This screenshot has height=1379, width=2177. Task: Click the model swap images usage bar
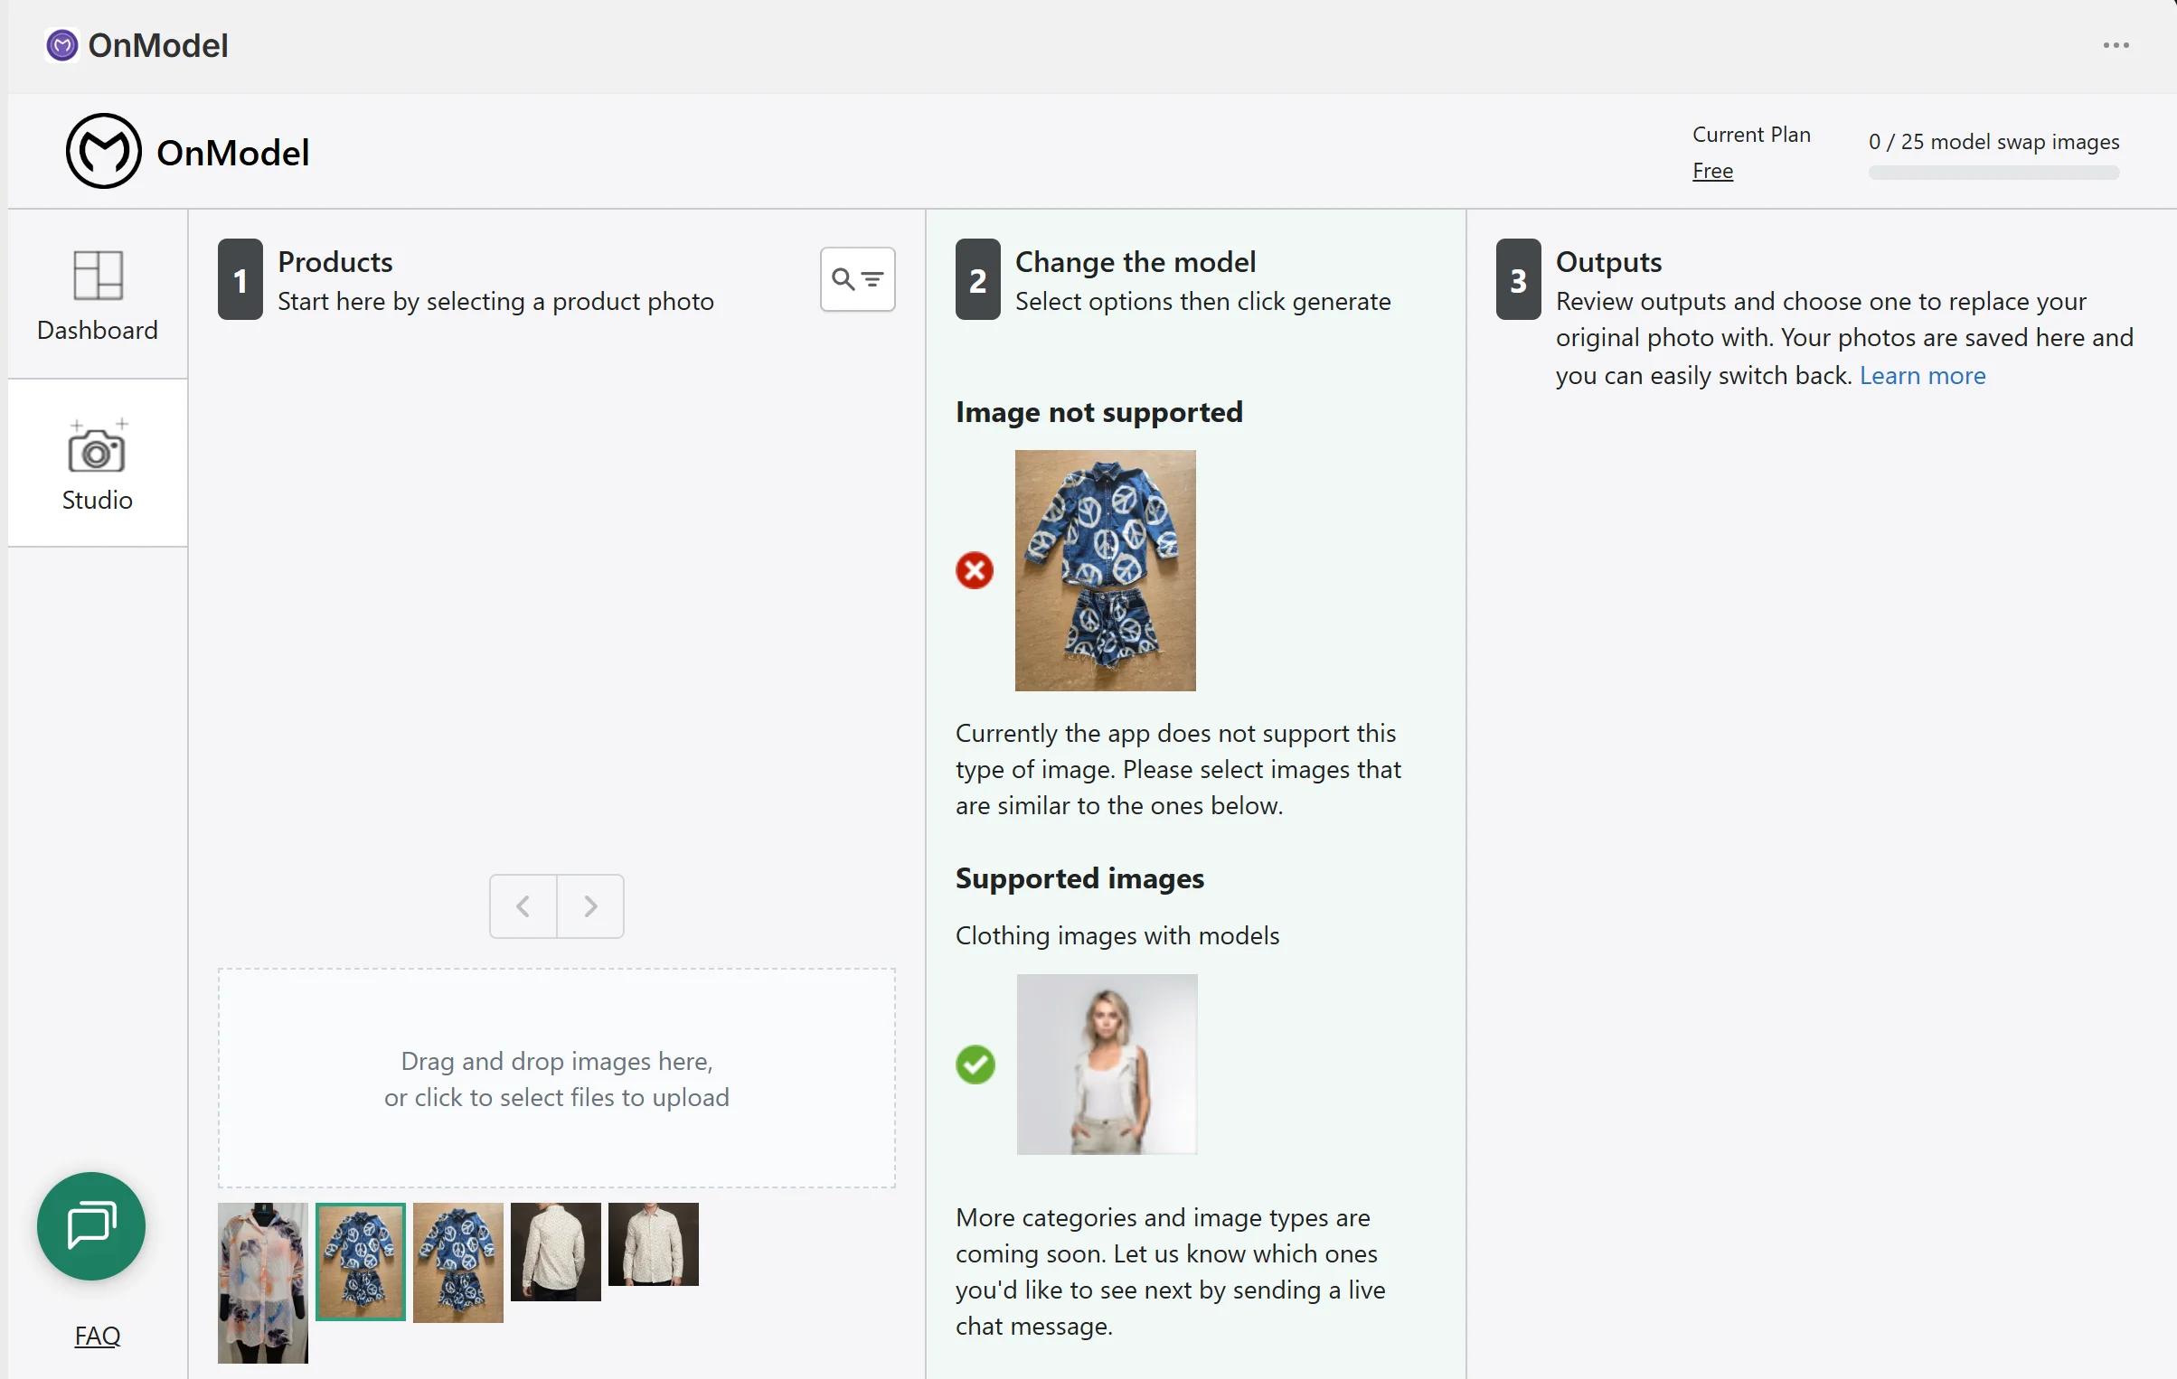[1993, 173]
